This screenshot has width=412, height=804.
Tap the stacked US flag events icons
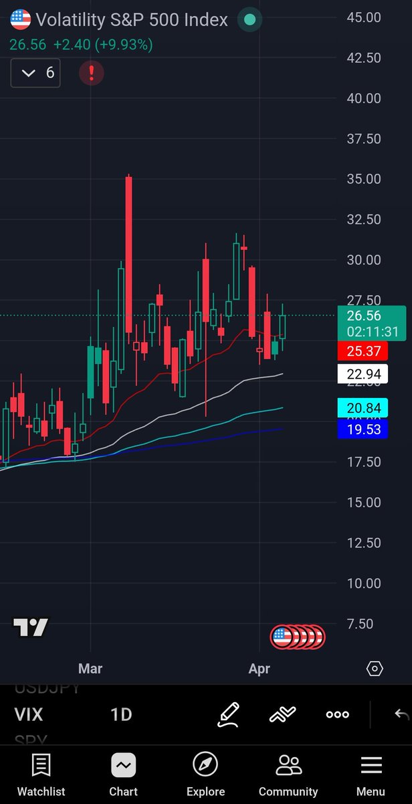[297, 636]
